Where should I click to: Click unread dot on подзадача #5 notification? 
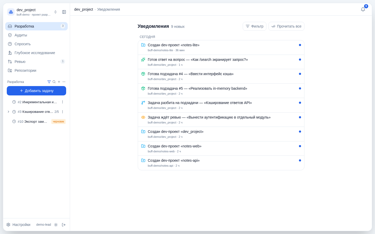coord(300,88)
